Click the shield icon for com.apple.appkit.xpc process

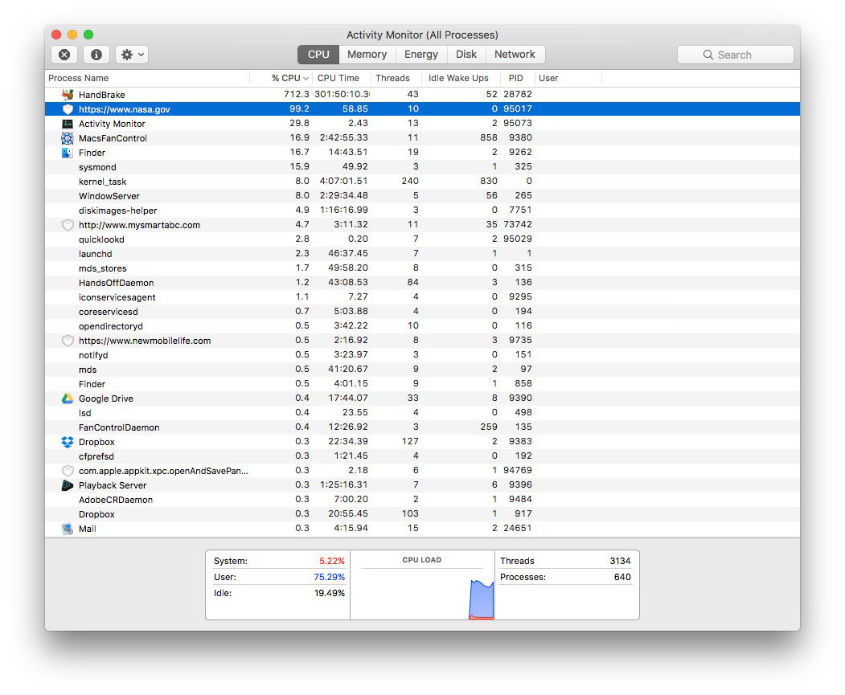click(68, 471)
